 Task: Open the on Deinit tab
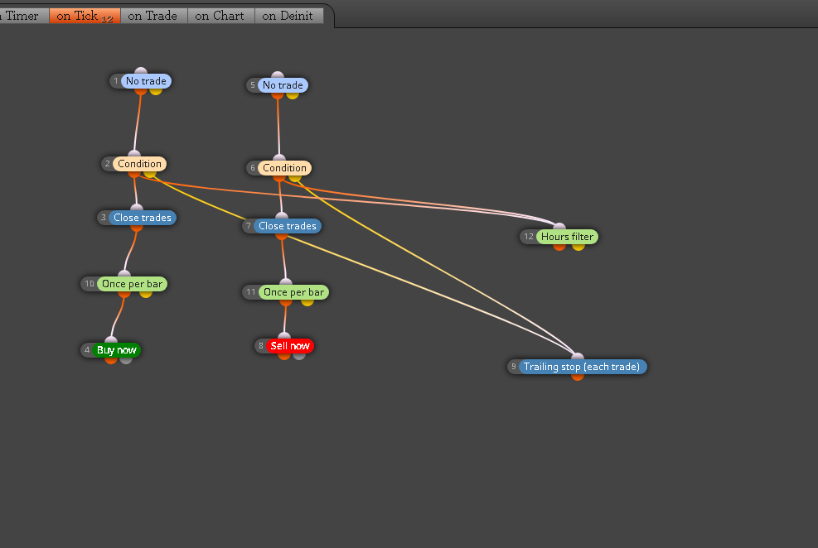click(x=288, y=16)
